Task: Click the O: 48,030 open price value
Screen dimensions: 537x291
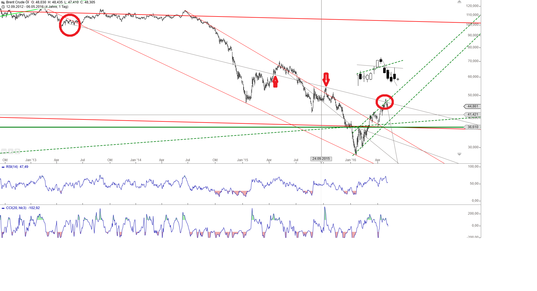Action: coord(39,2)
